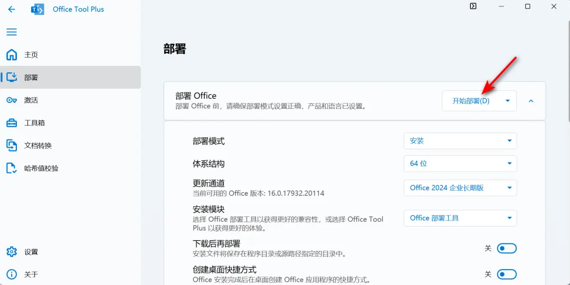Open the arrow menu next to 开始部署
Image resolution: width=570 pixels, height=285 pixels.
pyautogui.click(x=508, y=101)
